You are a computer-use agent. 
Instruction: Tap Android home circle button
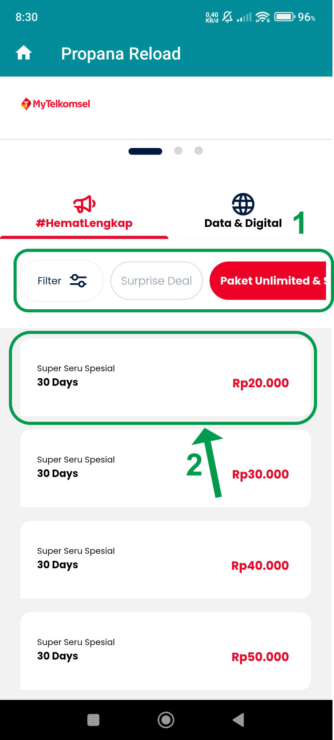(166, 720)
